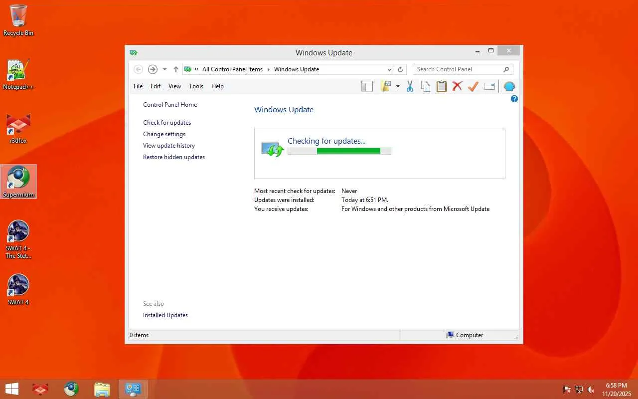Click the Control Panel taskbar button
The image size is (638, 399).
(133, 389)
